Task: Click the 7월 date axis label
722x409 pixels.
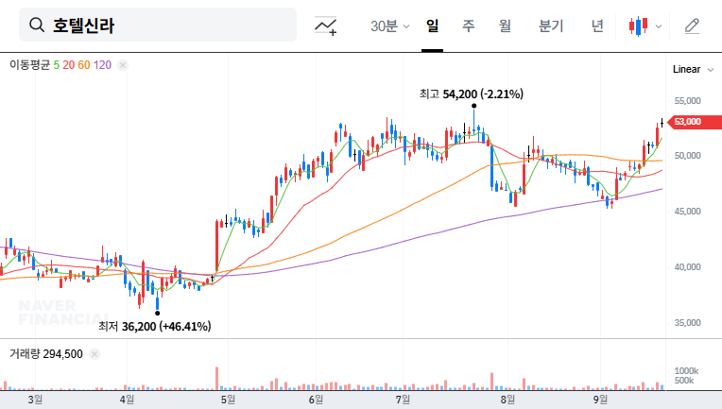Action: 403,400
